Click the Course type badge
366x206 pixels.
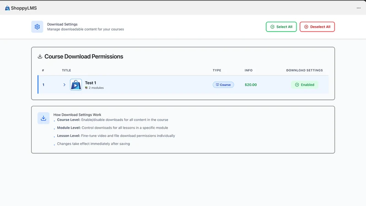tap(223, 85)
